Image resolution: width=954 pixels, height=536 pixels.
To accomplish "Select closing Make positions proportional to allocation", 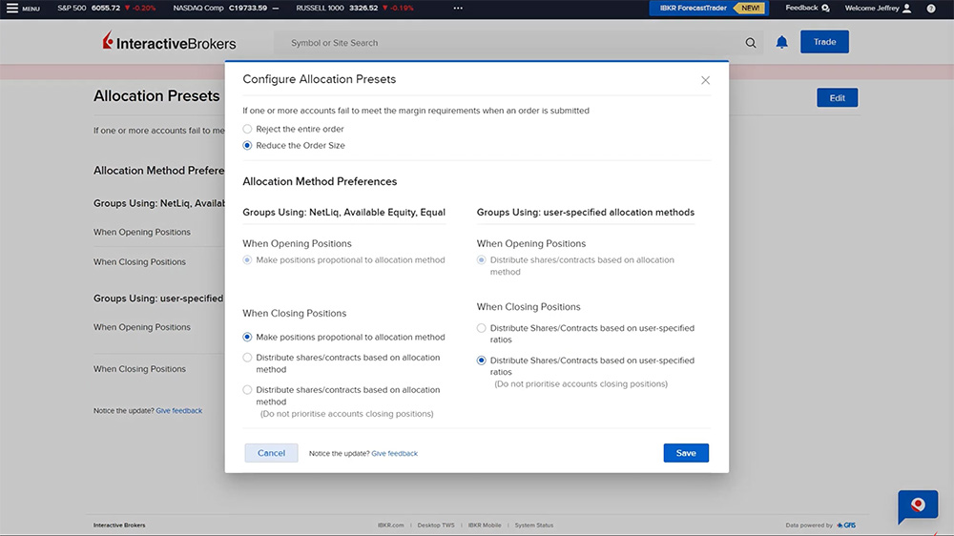I will [247, 337].
